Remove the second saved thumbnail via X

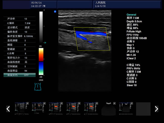click(x=45, y=103)
